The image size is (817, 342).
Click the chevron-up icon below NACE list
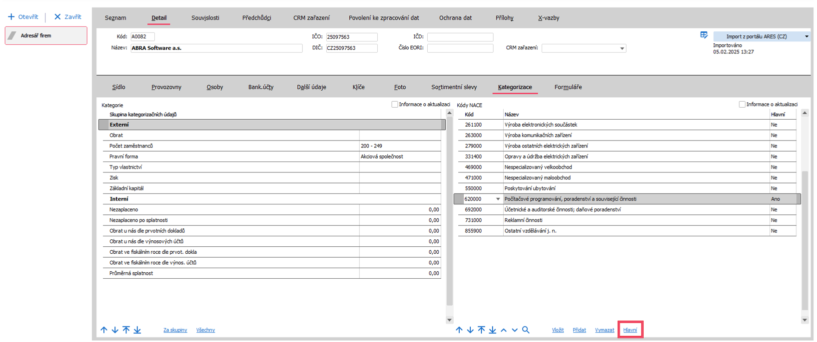coord(504,330)
